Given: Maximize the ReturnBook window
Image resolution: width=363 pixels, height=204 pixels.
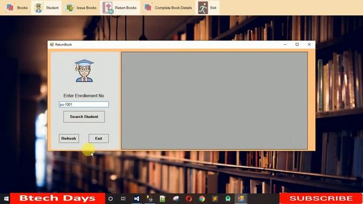Looking at the screenshot, I should 297,44.
